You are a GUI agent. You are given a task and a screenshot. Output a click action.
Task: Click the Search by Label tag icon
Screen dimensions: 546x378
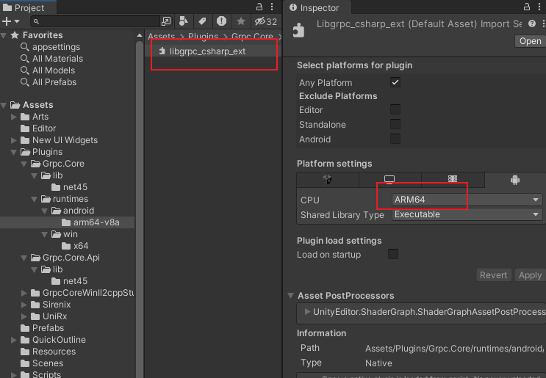[202, 21]
